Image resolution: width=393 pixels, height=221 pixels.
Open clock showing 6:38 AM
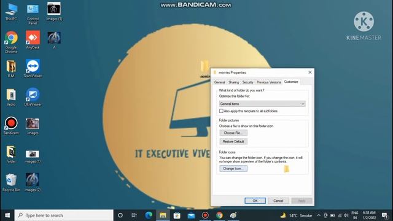[369, 215]
